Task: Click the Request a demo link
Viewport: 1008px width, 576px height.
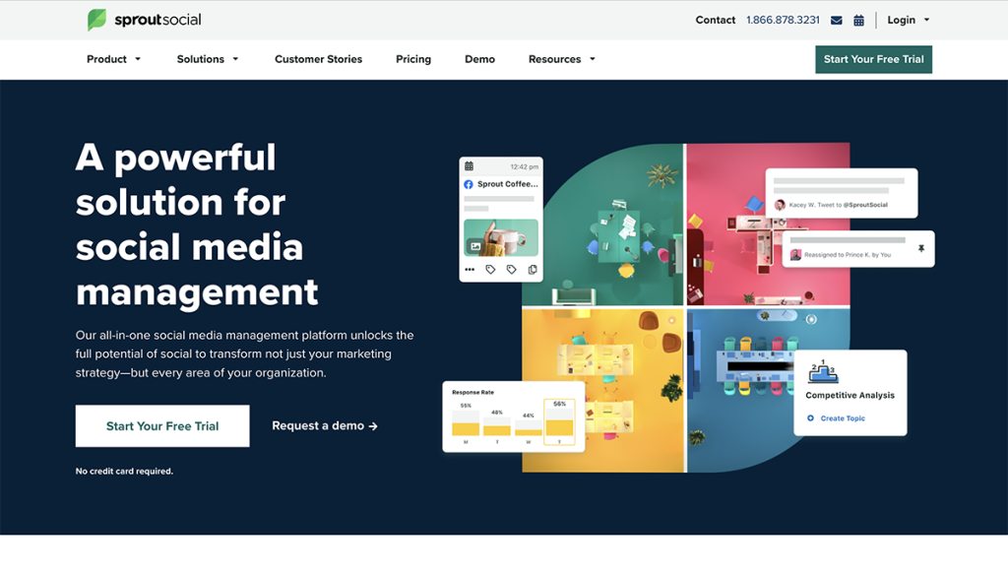Action: pos(324,426)
